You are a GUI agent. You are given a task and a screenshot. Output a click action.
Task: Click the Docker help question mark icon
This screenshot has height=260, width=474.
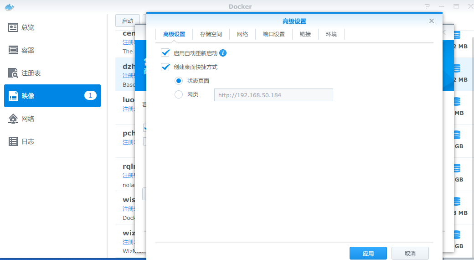[x=427, y=6]
